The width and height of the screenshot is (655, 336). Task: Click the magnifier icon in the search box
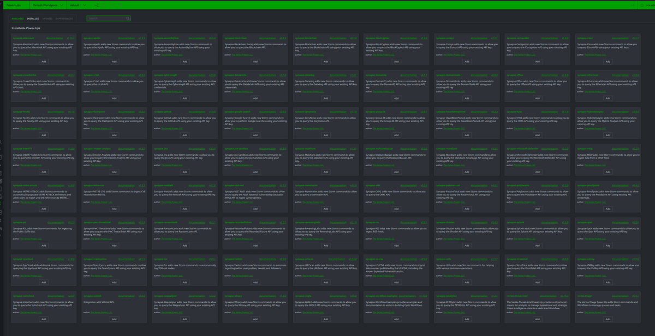pos(128,19)
